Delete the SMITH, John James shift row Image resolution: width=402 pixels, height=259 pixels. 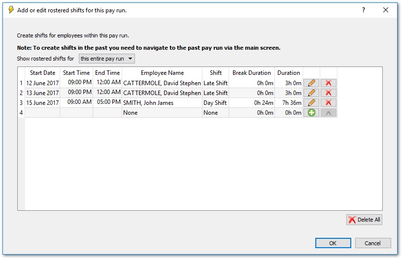329,103
